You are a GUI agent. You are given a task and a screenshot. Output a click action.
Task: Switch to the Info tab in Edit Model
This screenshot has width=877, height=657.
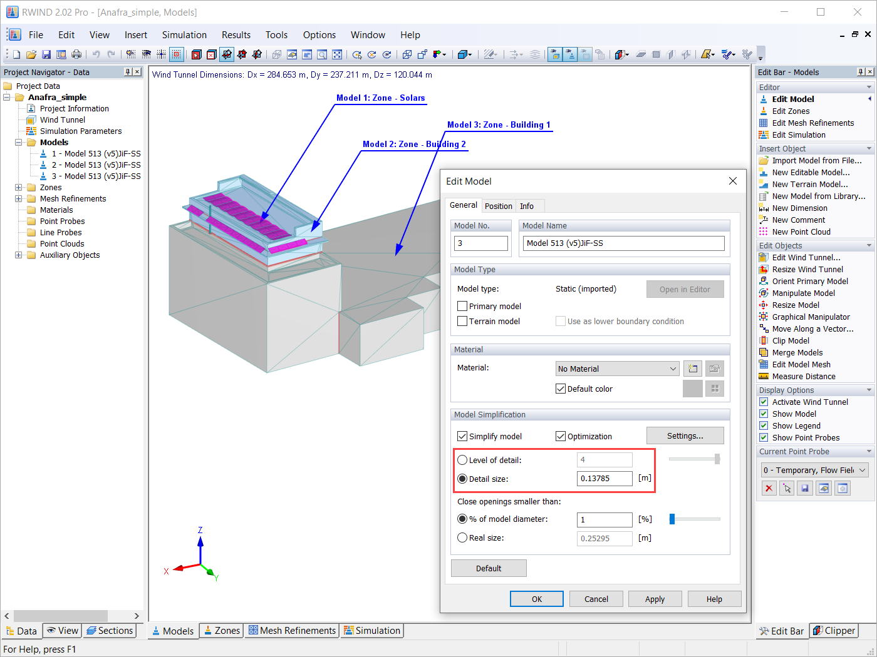tap(527, 206)
